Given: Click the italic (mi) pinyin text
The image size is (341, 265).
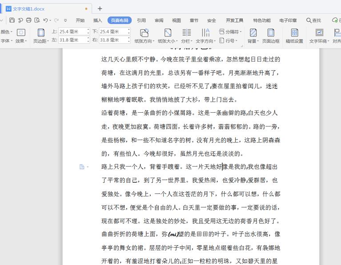Looking at the screenshot, I should pyautogui.click(x=173, y=234).
